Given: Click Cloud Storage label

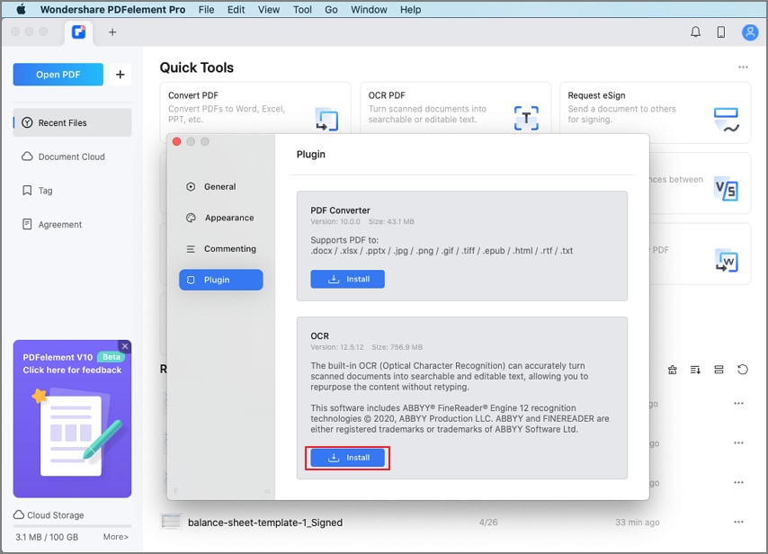Looking at the screenshot, I should click(x=56, y=515).
